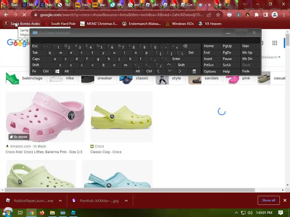The height and width of the screenshot is (217, 290).
Task: Open the Windows ISOs bookmark
Action: [180, 24]
